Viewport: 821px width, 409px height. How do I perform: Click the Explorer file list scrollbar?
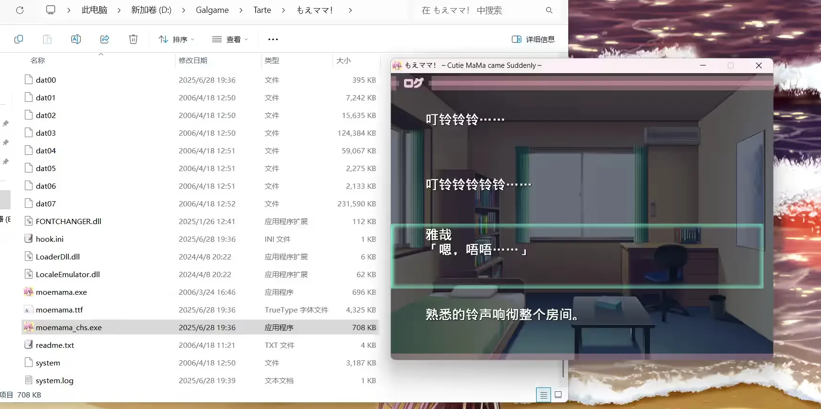point(563,368)
